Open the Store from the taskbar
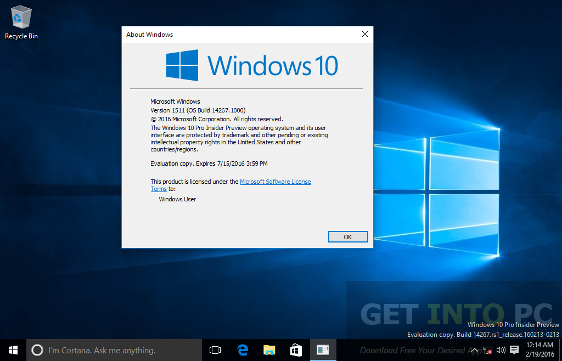 [x=296, y=350]
